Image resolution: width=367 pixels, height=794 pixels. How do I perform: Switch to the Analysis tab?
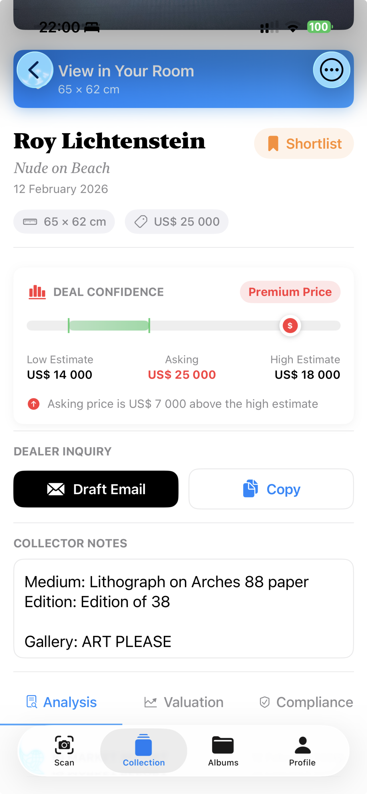(x=62, y=703)
